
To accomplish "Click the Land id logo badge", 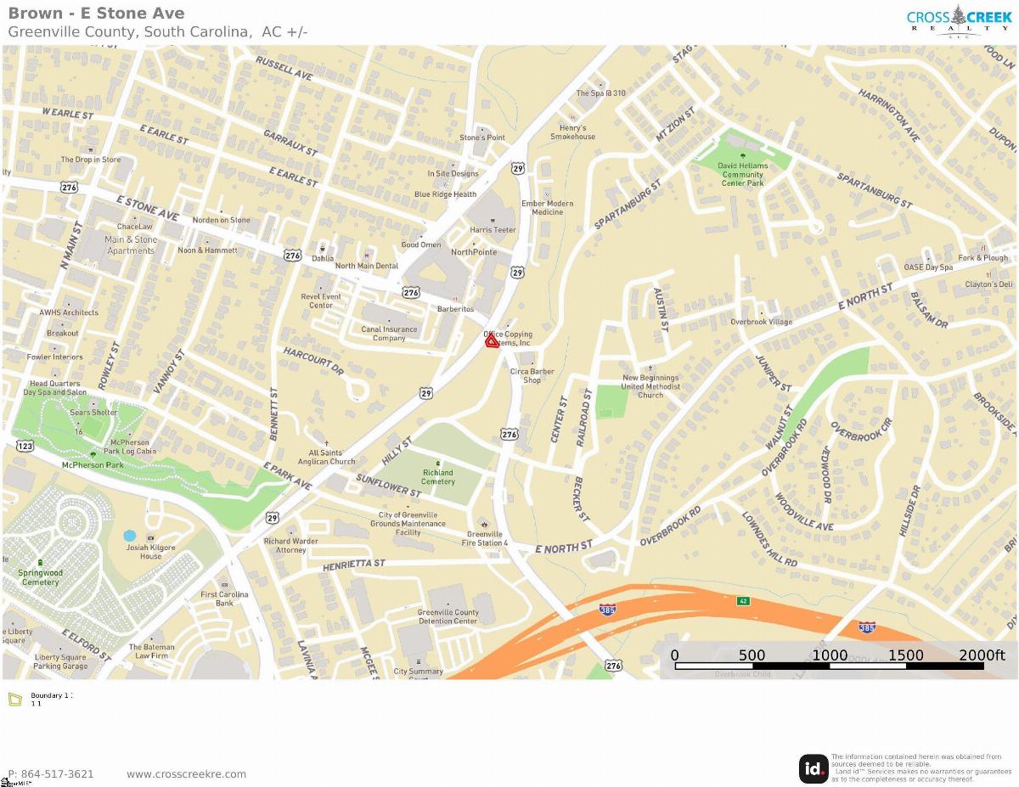I will (814, 768).
